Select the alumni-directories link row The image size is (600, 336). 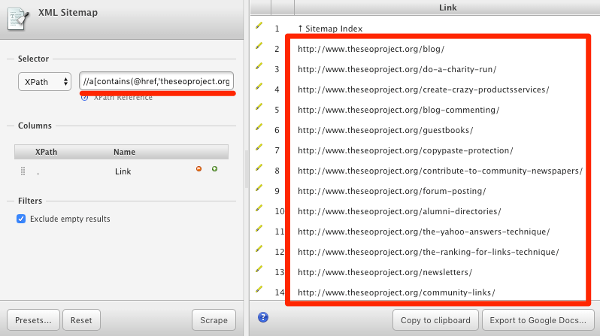point(399,211)
